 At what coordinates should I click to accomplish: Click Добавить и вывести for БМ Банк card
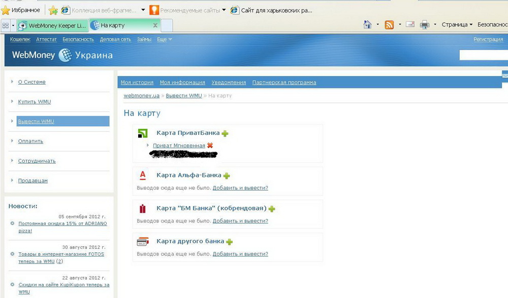(x=240, y=221)
